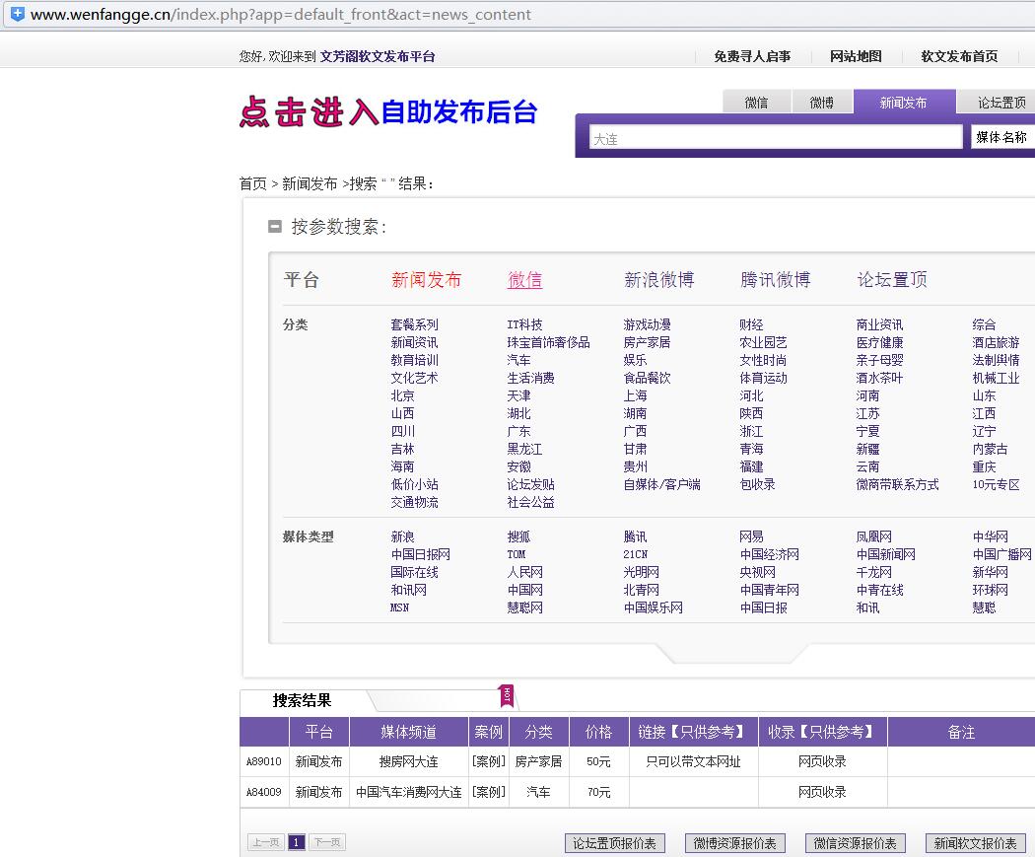The height and width of the screenshot is (857, 1035).
Task: Choose the 辽宁 region filter
Action: (x=984, y=431)
